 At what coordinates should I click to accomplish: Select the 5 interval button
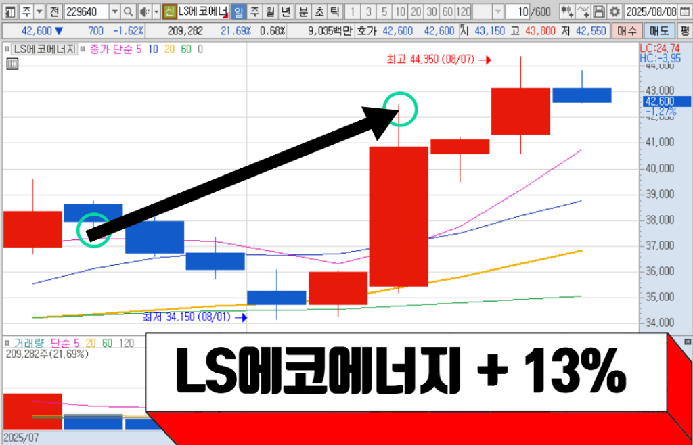[x=384, y=11]
